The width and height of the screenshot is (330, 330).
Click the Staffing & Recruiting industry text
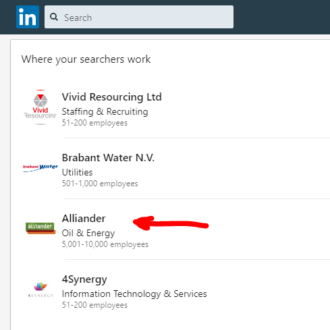click(105, 111)
